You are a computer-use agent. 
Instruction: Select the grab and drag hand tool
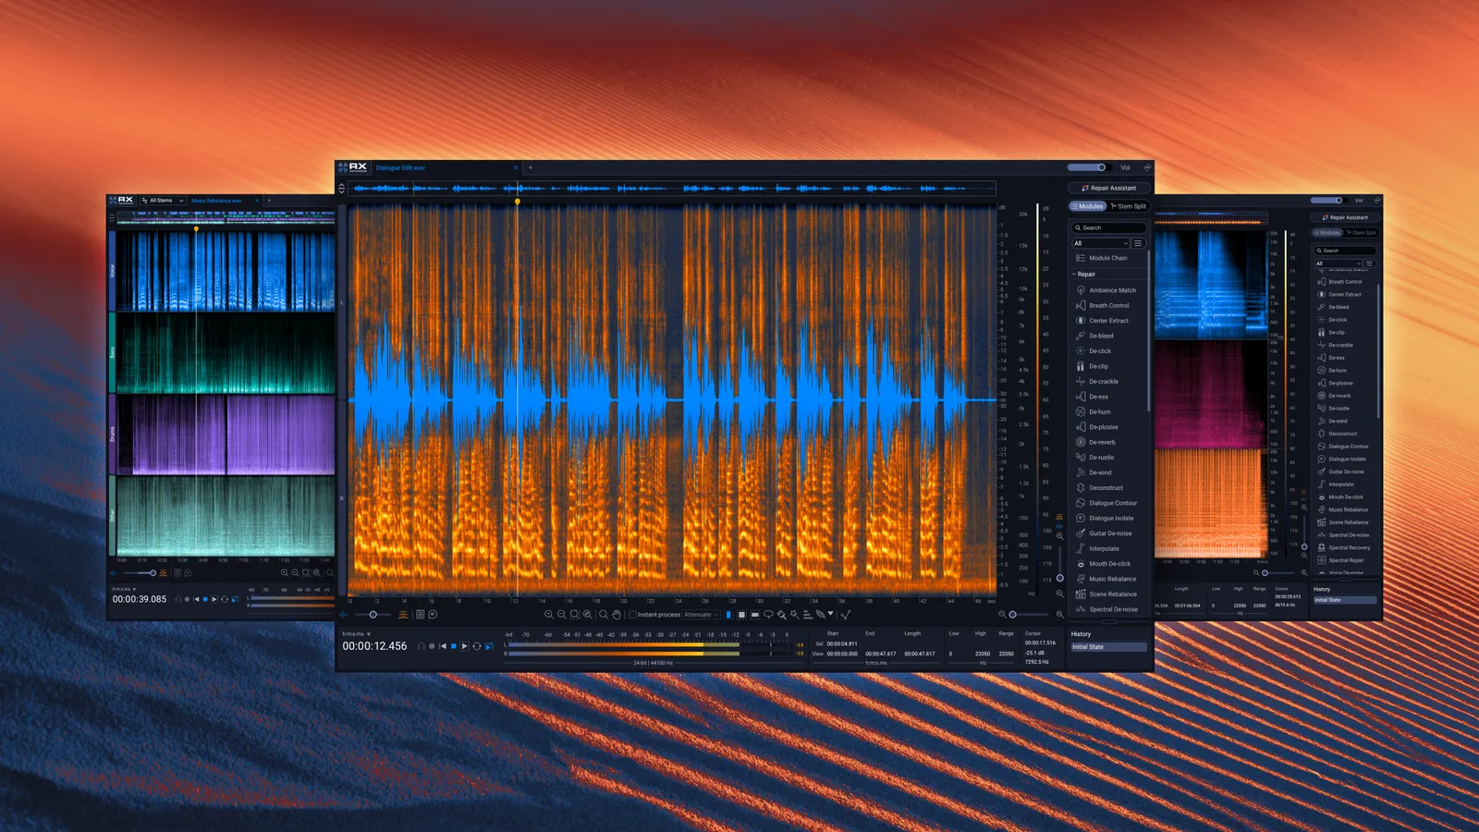coord(617,615)
